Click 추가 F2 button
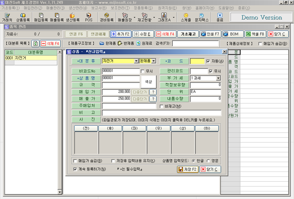Image resolution: width=294 pixels, height=199 pixels. pos(121,34)
